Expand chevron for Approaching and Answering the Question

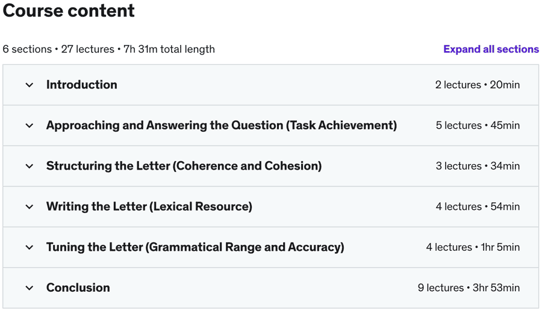click(29, 126)
